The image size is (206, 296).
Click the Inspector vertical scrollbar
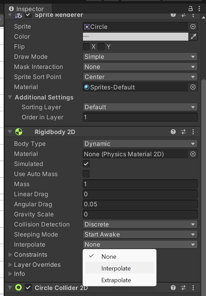coord(204,187)
